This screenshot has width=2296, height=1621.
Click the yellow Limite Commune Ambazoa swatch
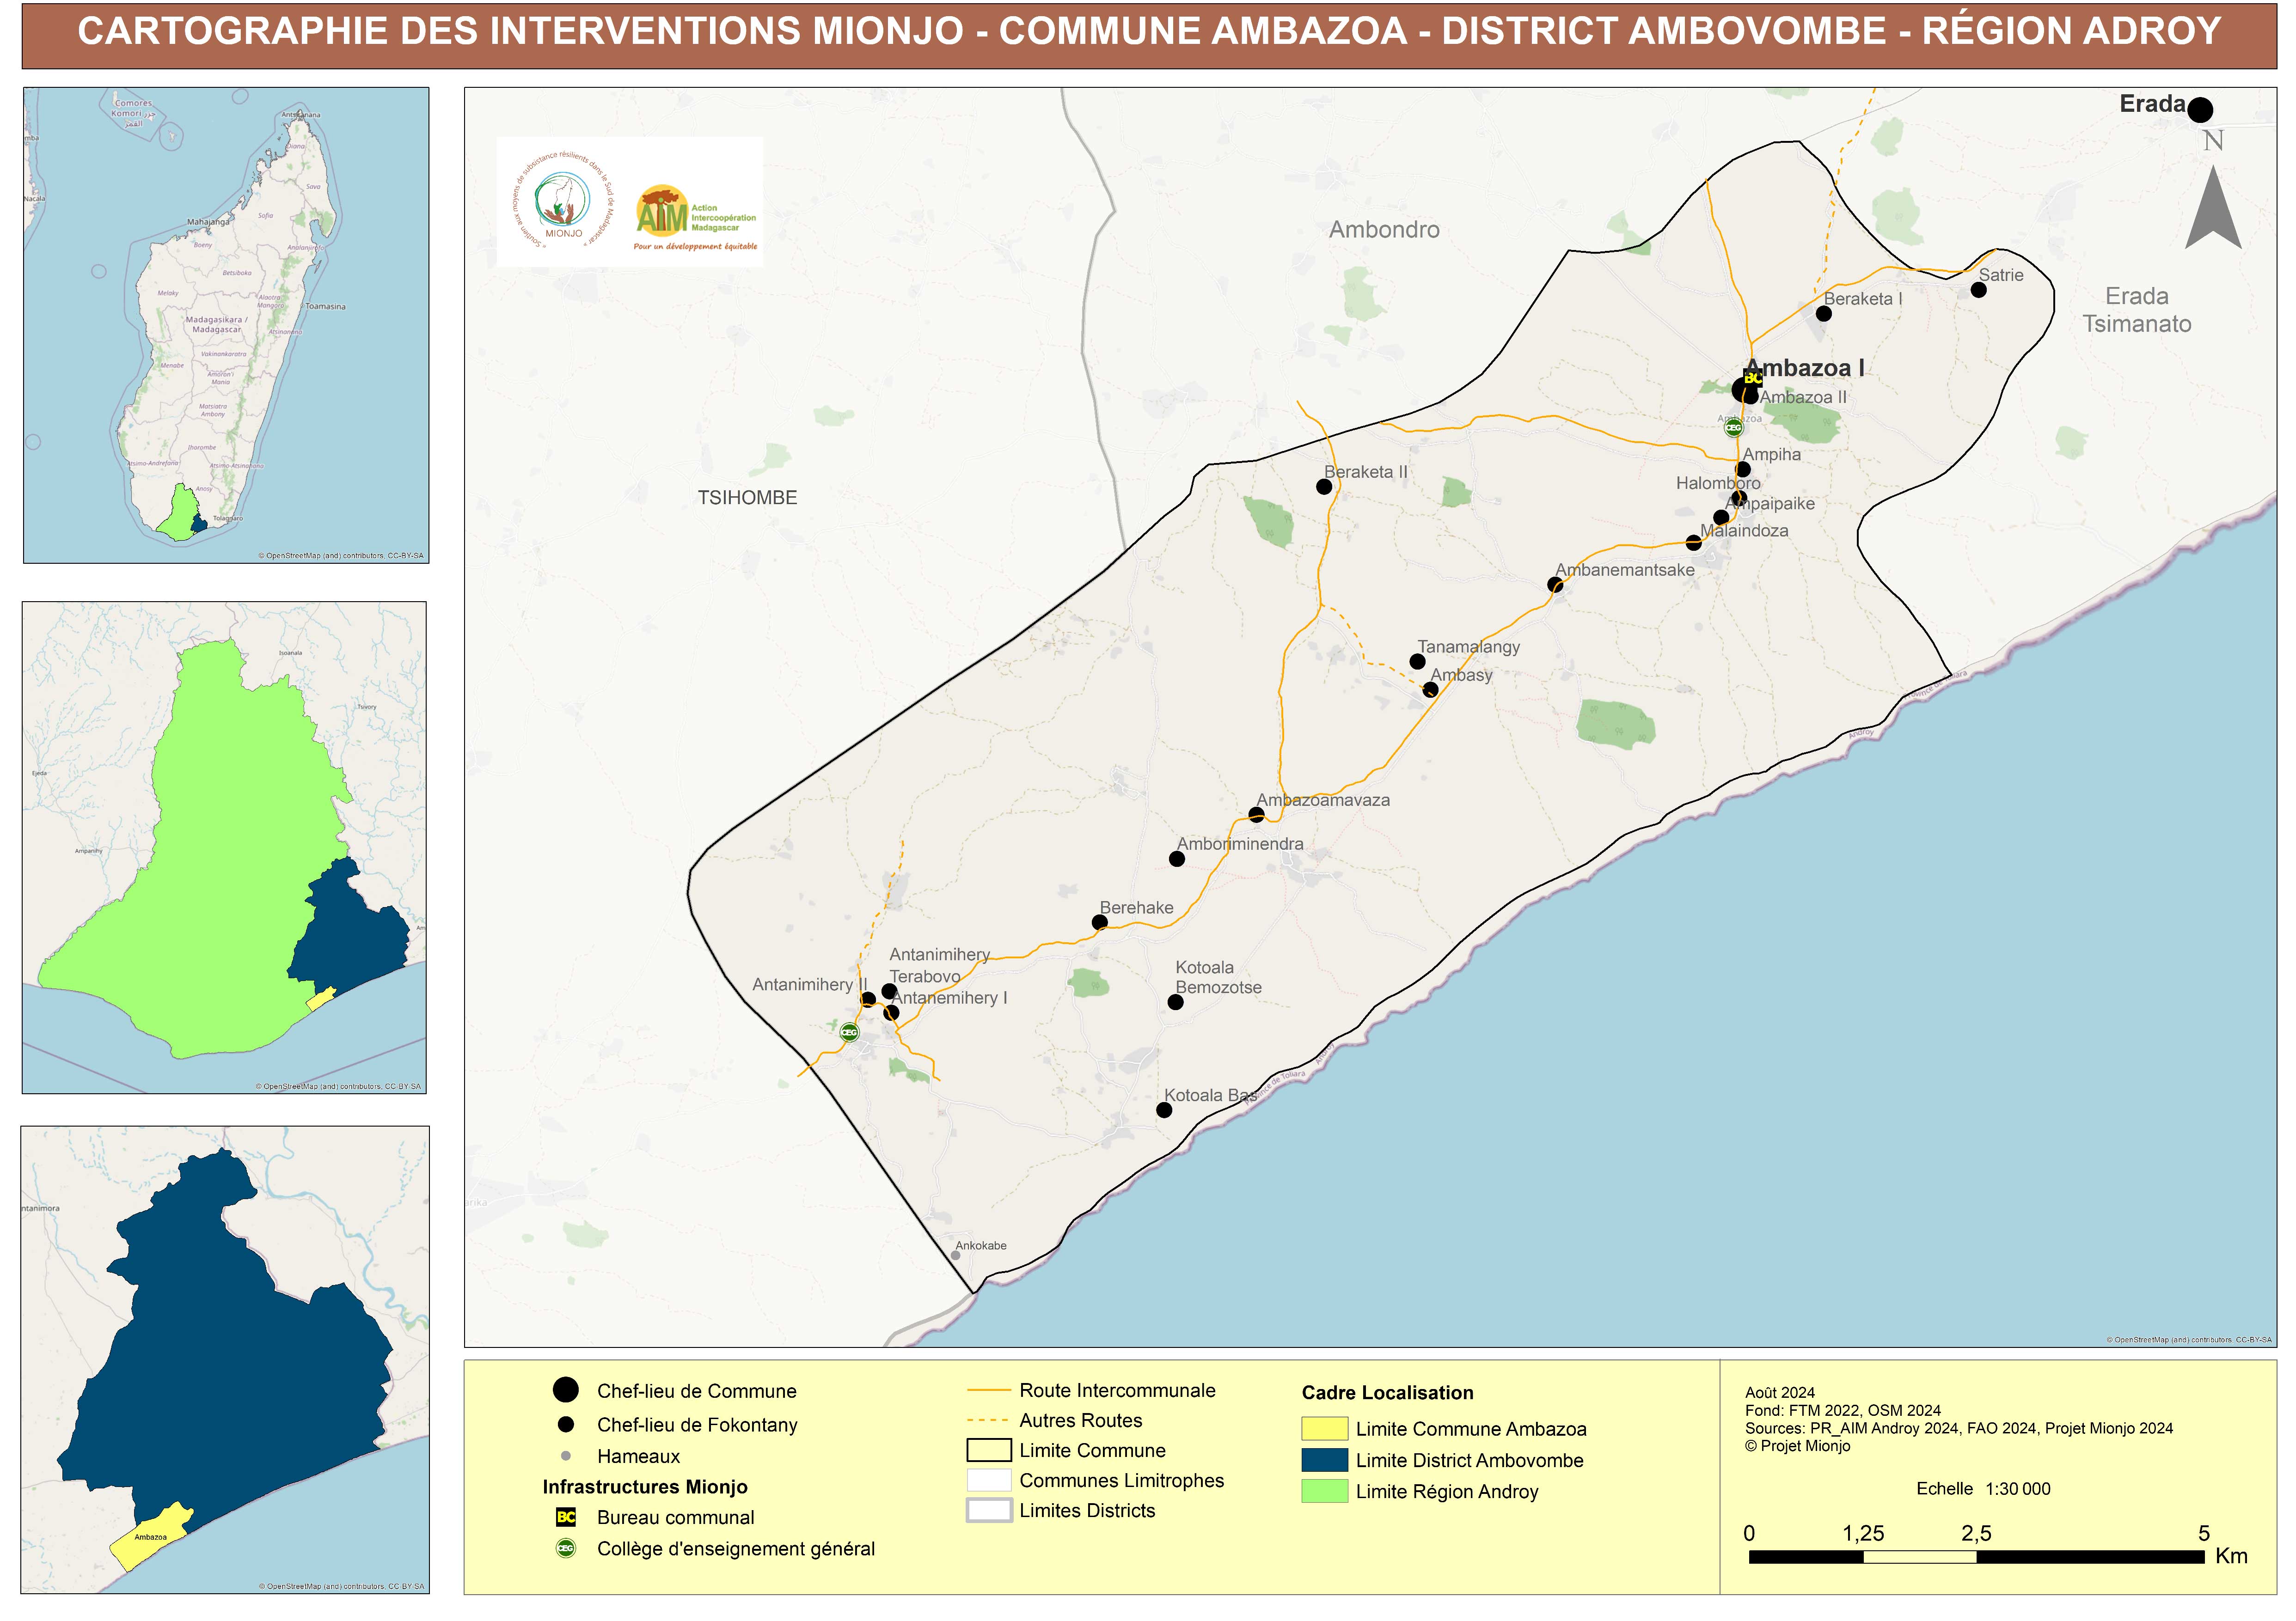coord(1324,1429)
